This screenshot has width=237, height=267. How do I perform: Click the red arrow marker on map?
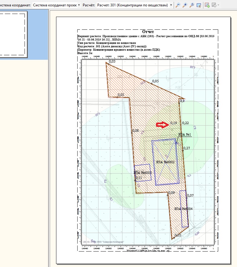coord(162,125)
